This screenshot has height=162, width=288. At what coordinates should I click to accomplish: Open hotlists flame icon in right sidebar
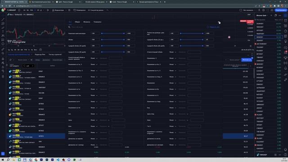point(286,31)
